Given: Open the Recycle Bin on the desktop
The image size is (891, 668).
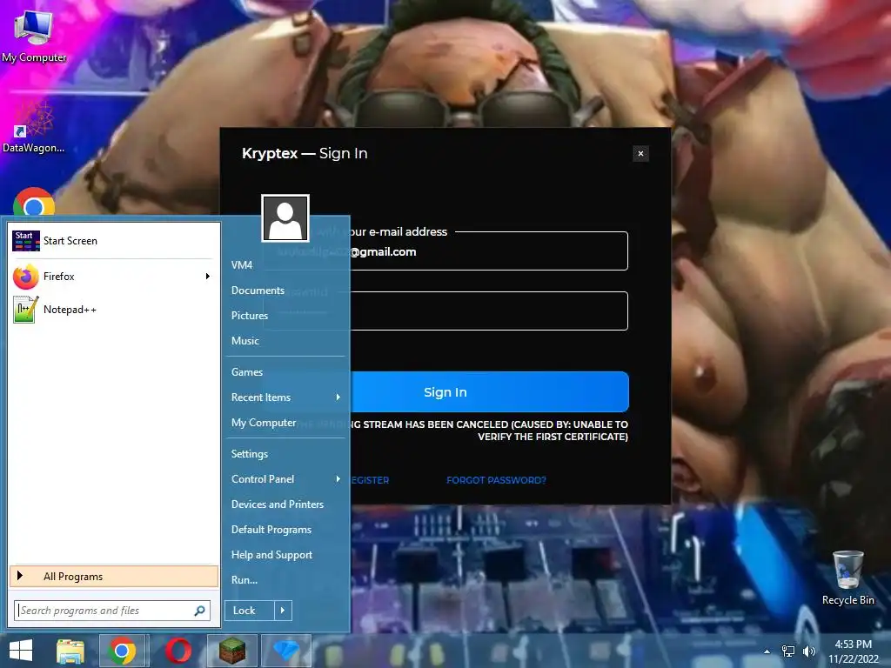Looking at the screenshot, I should (847, 578).
